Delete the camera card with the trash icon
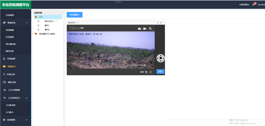265x126 pixels. coord(161,23)
